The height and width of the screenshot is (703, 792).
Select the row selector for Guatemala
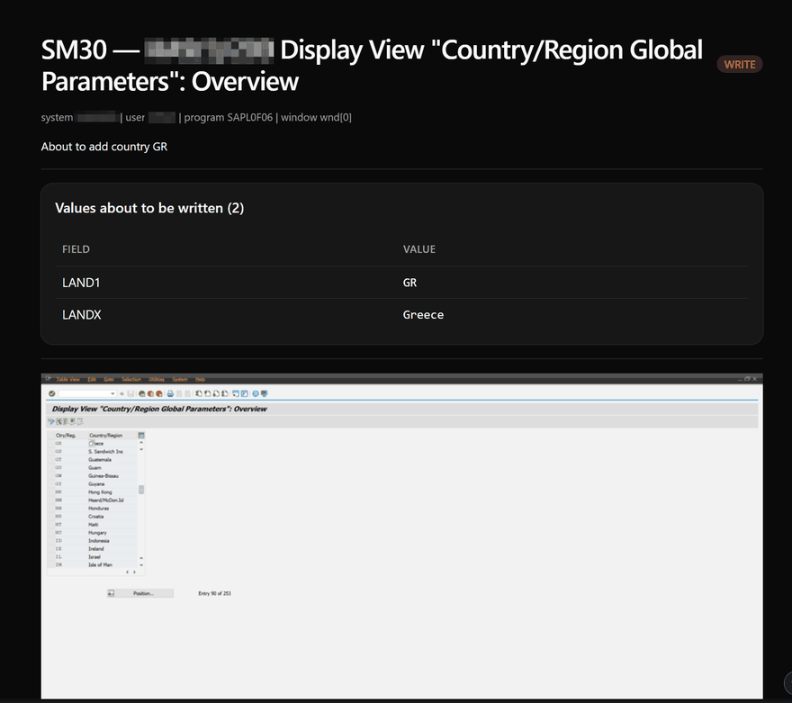click(x=50, y=460)
